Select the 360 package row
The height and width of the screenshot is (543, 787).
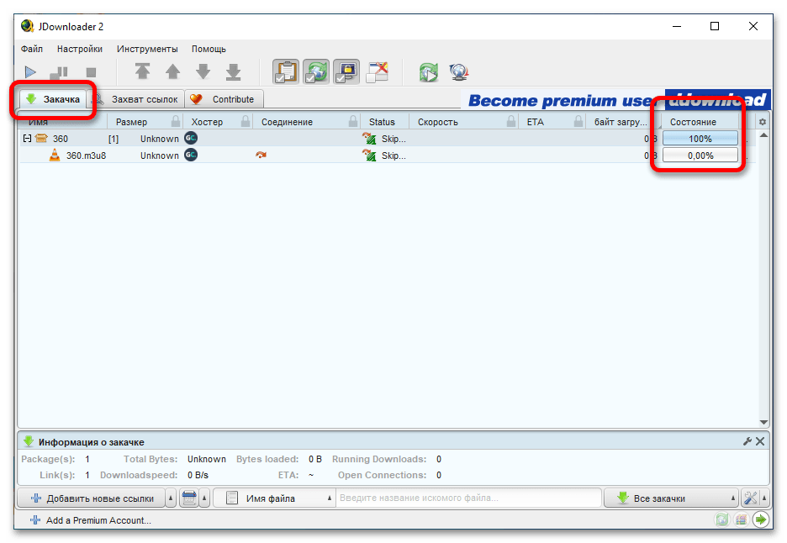[387, 139]
